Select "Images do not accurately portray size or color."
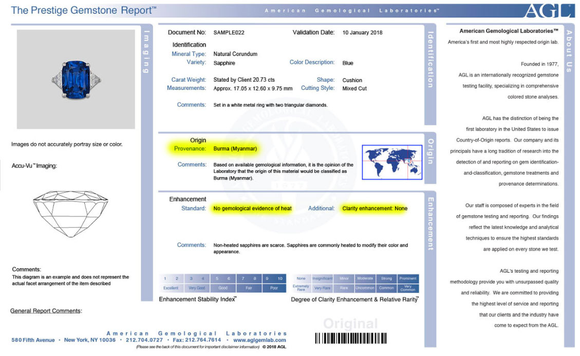This screenshot has width=580, height=356. pyautogui.click(x=67, y=144)
